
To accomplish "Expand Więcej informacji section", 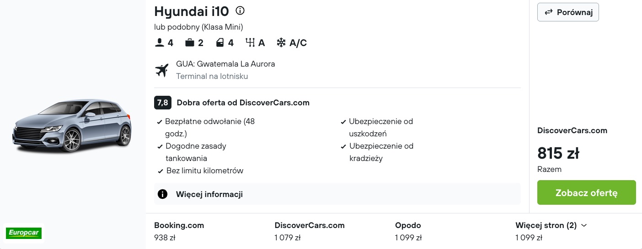I will 337,194.
